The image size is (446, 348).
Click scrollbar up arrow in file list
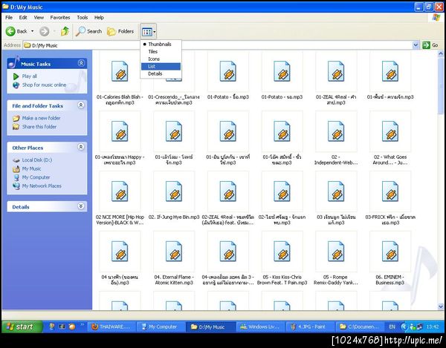coord(441,53)
